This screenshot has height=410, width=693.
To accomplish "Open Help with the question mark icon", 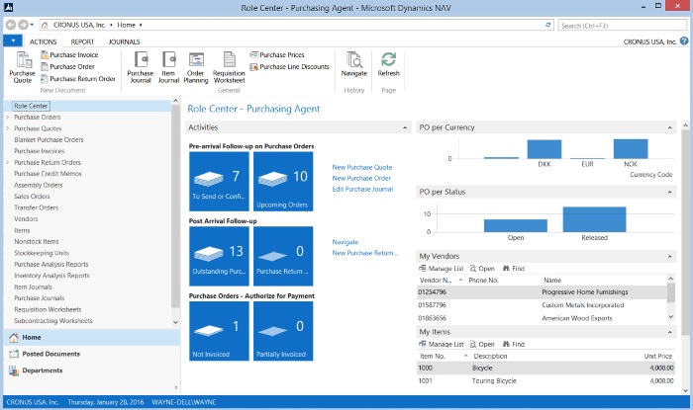I will [x=684, y=41].
